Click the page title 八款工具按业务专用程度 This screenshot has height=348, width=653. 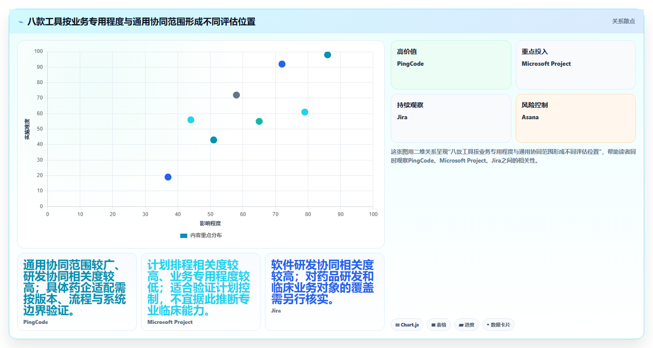click(x=141, y=21)
